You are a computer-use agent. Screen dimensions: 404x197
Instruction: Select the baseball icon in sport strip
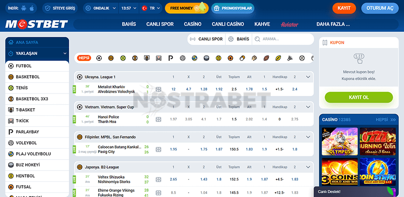click(302, 58)
